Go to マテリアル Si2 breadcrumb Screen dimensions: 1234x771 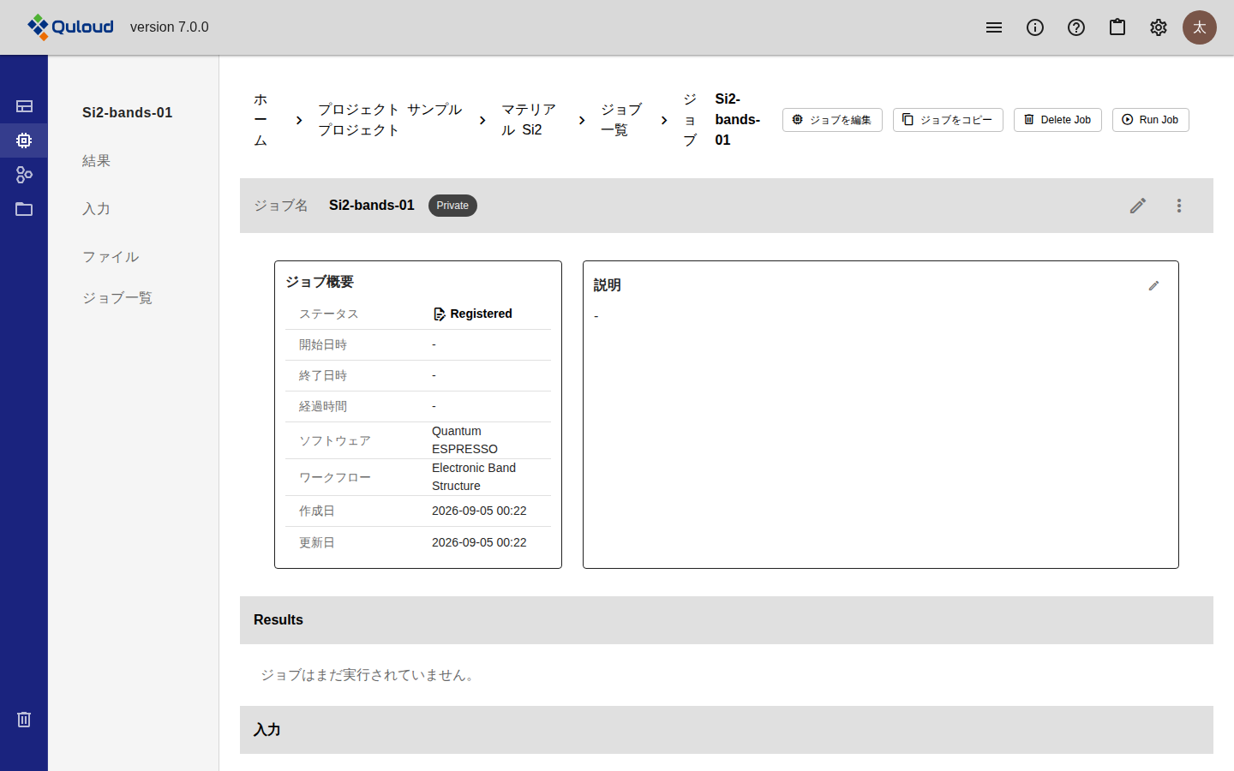point(529,120)
